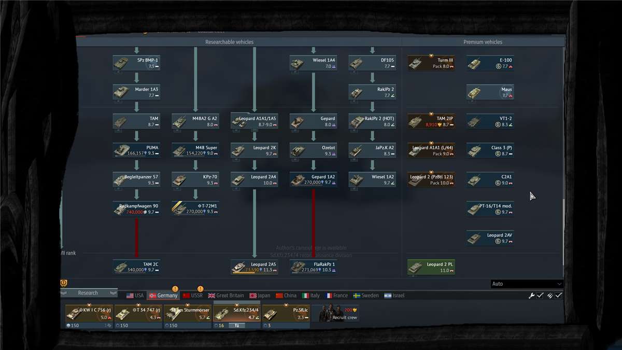Image resolution: width=622 pixels, height=350 pixels.
Task: Select the M48 Super vehicle card
Action: (195, 150)
